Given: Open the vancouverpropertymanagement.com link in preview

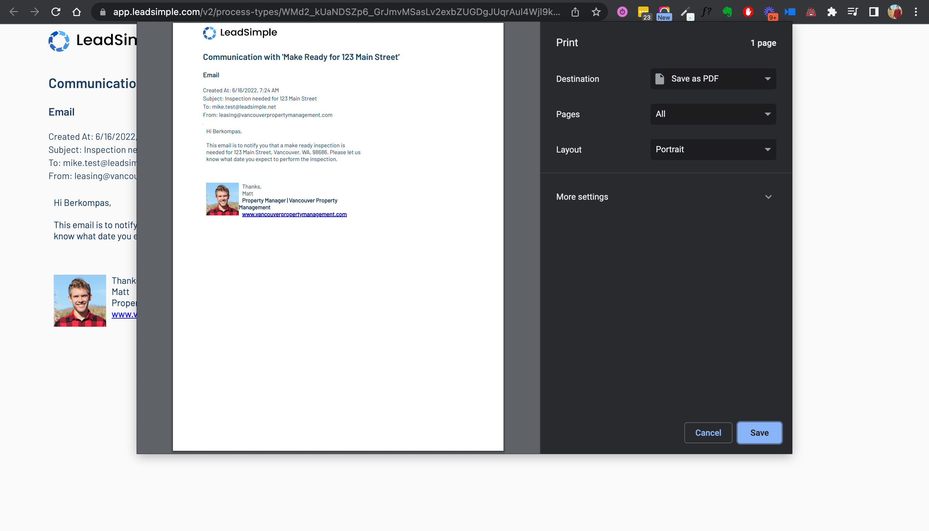Looking at the screenshot, I should tap(294, 214).
